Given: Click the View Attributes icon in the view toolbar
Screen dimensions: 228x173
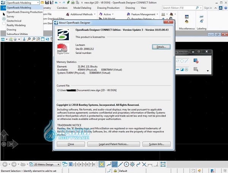Looking at the screenshot, I should pyautogui.click(x=3, y=39).
